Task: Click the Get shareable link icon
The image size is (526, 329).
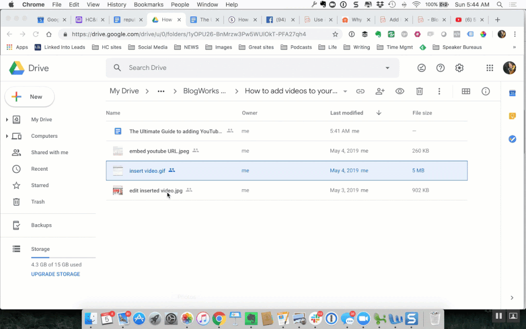Action: [x=360, y=92]
